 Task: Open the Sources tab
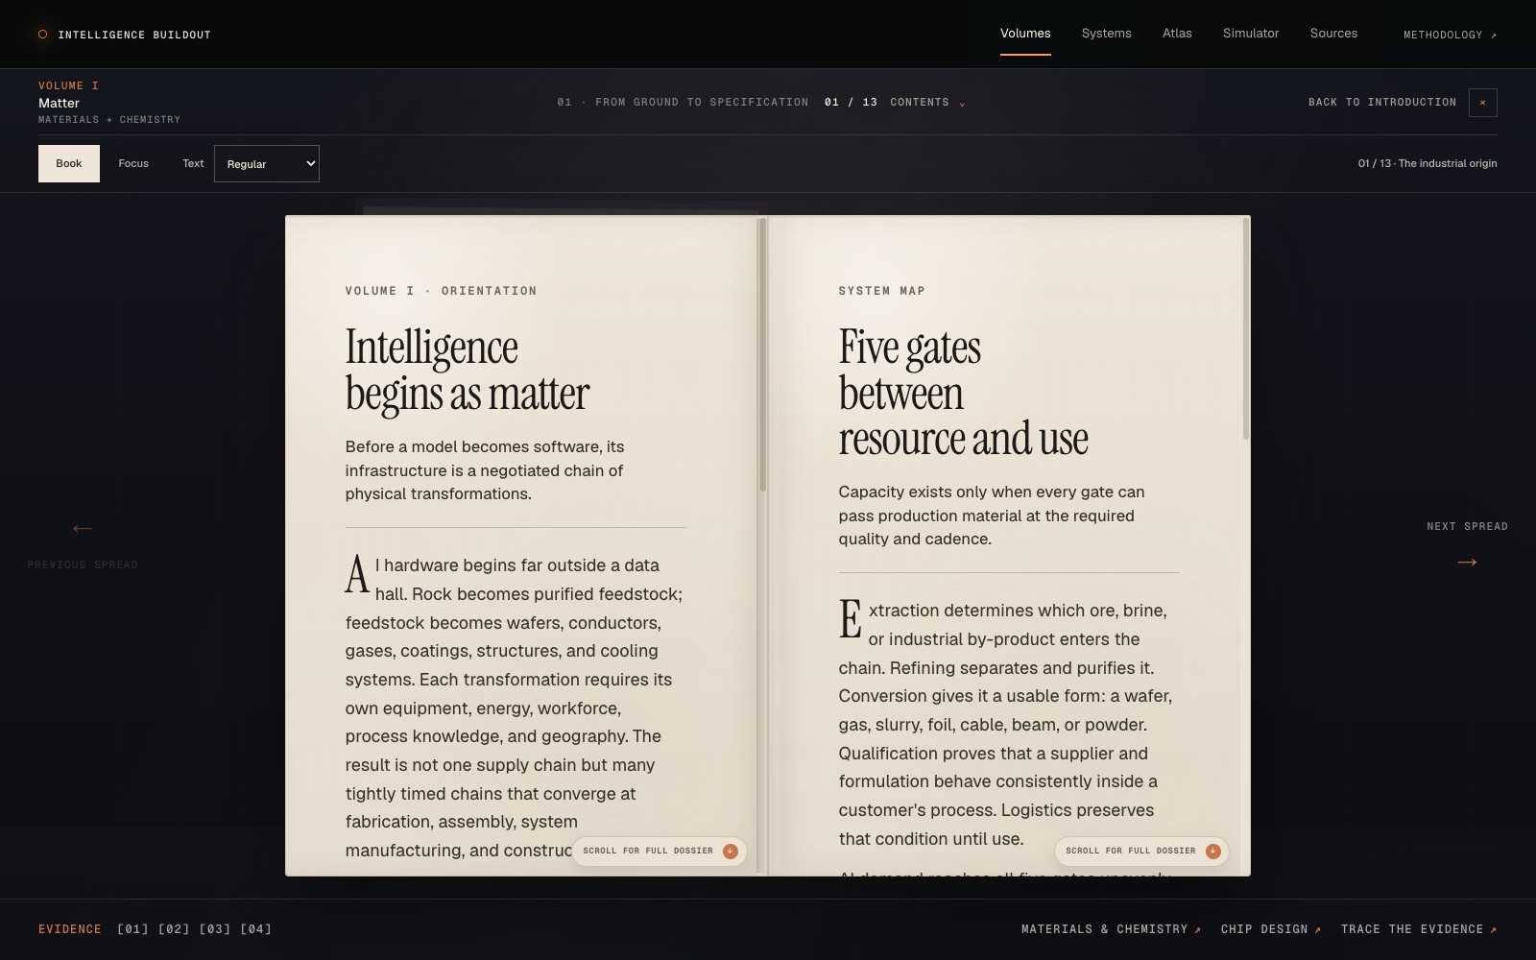point(1333,34)
